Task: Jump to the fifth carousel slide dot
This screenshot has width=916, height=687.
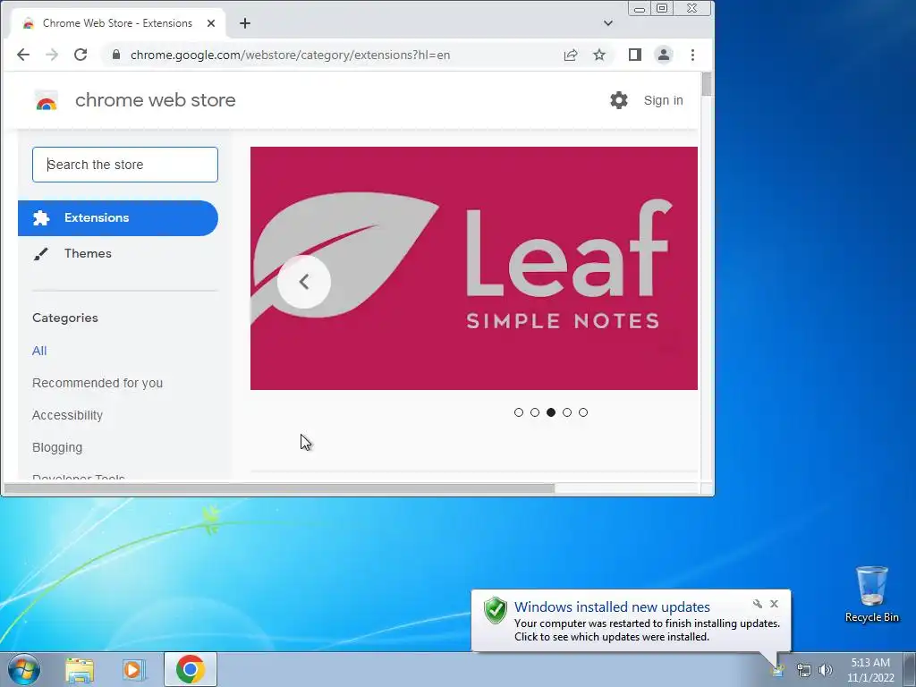Action: [x=583, y=412]
